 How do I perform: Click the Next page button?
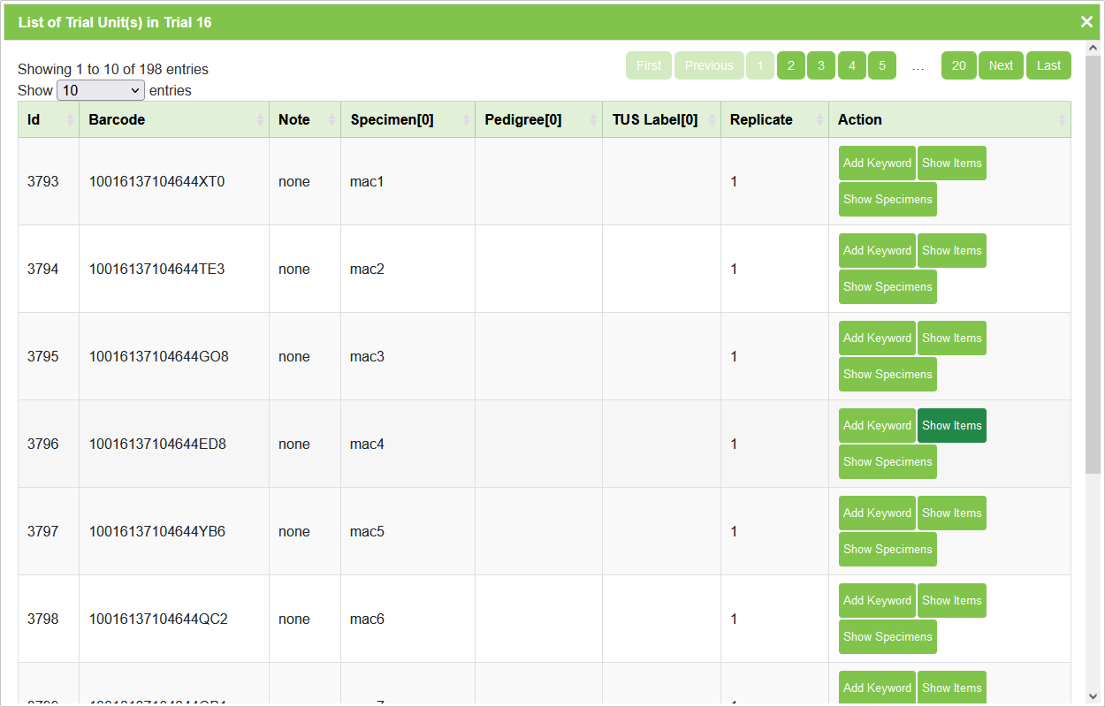[x=1001, y=65]
